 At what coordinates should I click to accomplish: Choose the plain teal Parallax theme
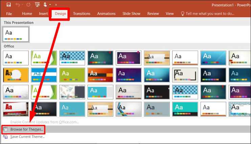tap(72, 109)
